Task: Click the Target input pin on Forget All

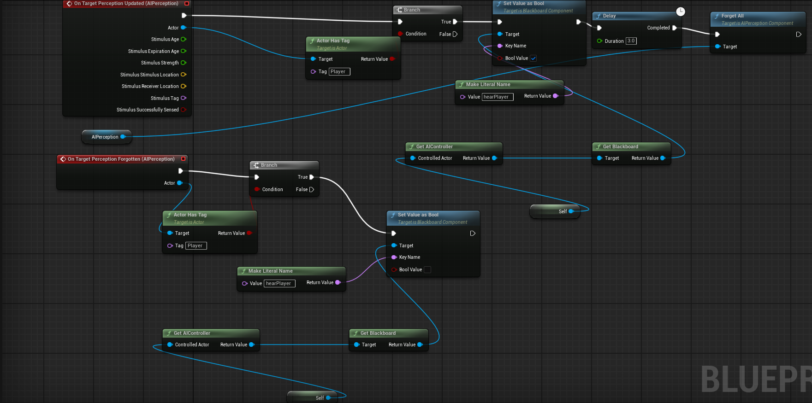Action: (717, 47)
